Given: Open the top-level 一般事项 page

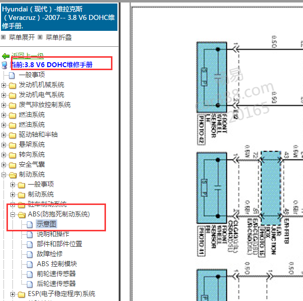Looking at the screenshot, I should [32, 75].
